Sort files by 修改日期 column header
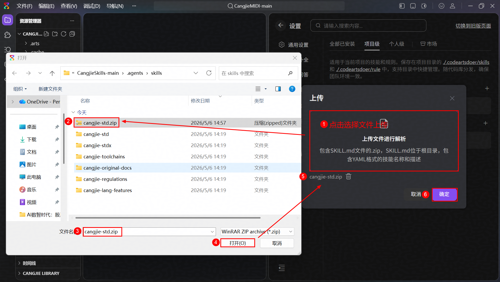Image resolution: width=500 pixels, height=282 pixels. [x=200, y=101]
